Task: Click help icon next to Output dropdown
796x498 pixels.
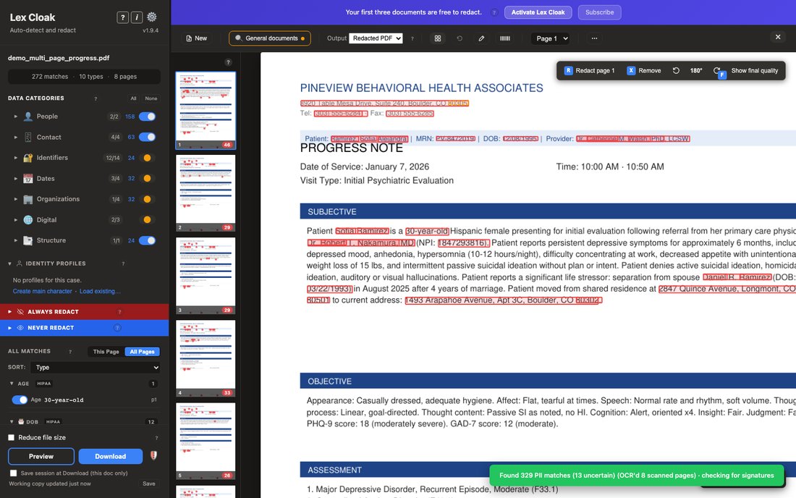Action: [412, 38]
